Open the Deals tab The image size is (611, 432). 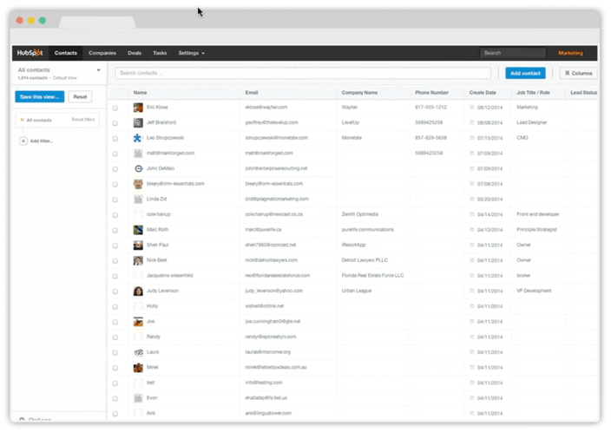[x=135, y=53]
